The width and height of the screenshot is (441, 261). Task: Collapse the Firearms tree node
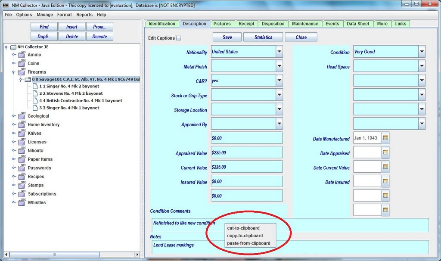click(14, 72)
